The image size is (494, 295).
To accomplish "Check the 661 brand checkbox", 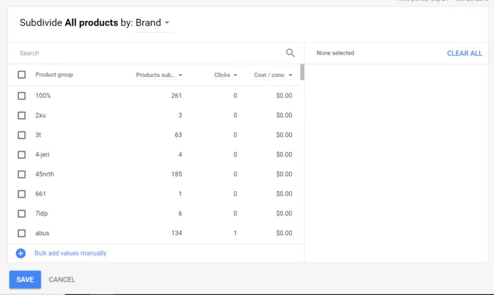I will [x=22, y=194].
